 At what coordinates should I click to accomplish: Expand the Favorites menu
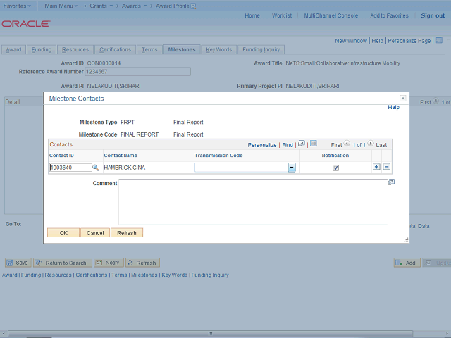(19, 6)
